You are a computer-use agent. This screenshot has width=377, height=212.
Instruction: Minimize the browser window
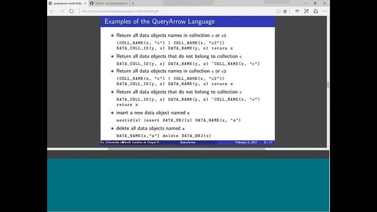306,4
